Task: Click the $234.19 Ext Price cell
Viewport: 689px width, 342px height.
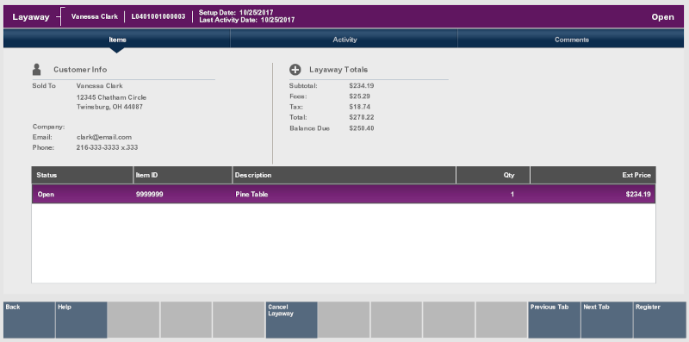Action: point(638,194)
